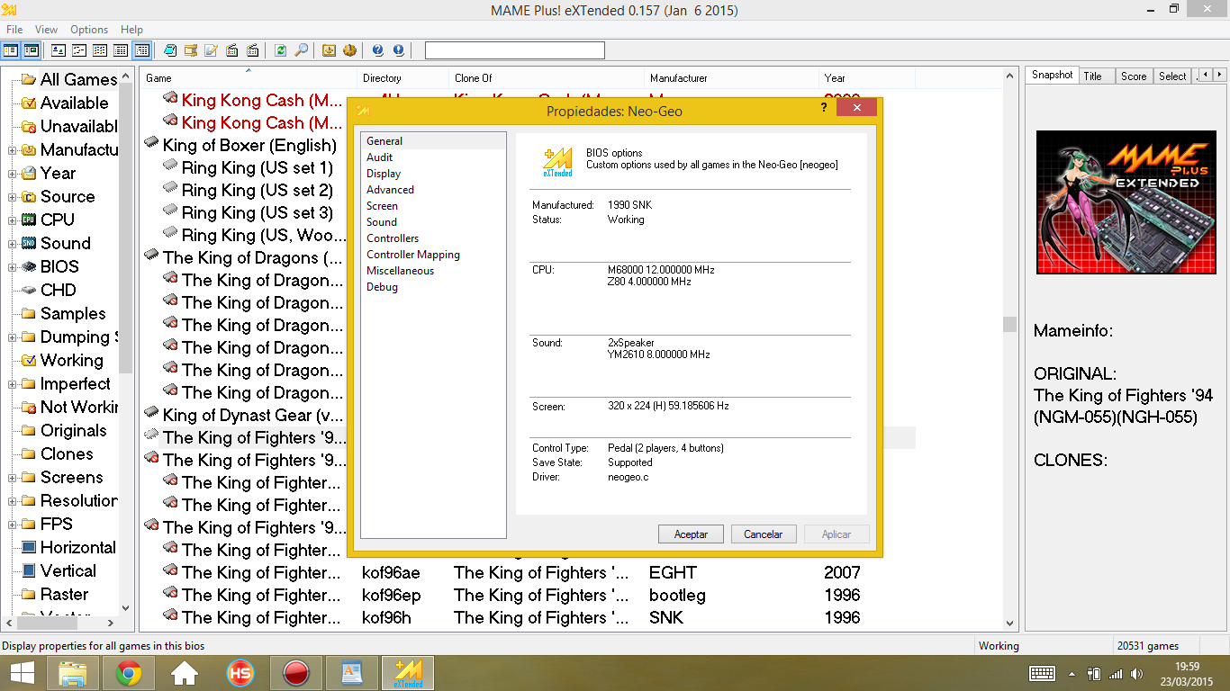Expand the Source tree node
The image size is (1230, 691).
(x=13, y=197)
